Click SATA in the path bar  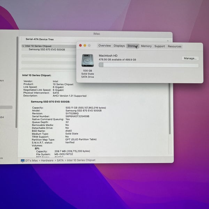pos(60,160)
